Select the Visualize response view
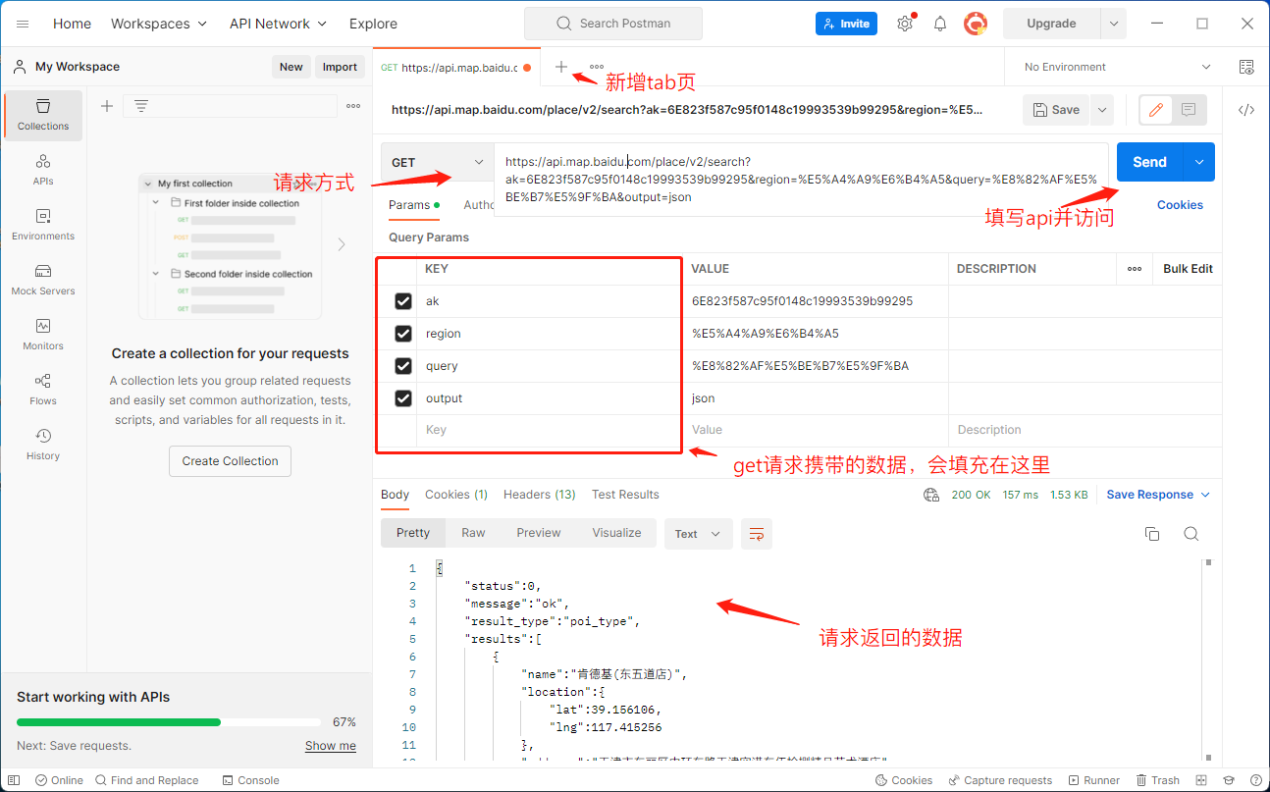 click(616, 533)
